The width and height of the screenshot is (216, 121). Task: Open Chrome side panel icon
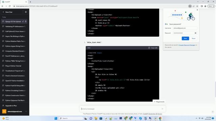pos(201,6)
